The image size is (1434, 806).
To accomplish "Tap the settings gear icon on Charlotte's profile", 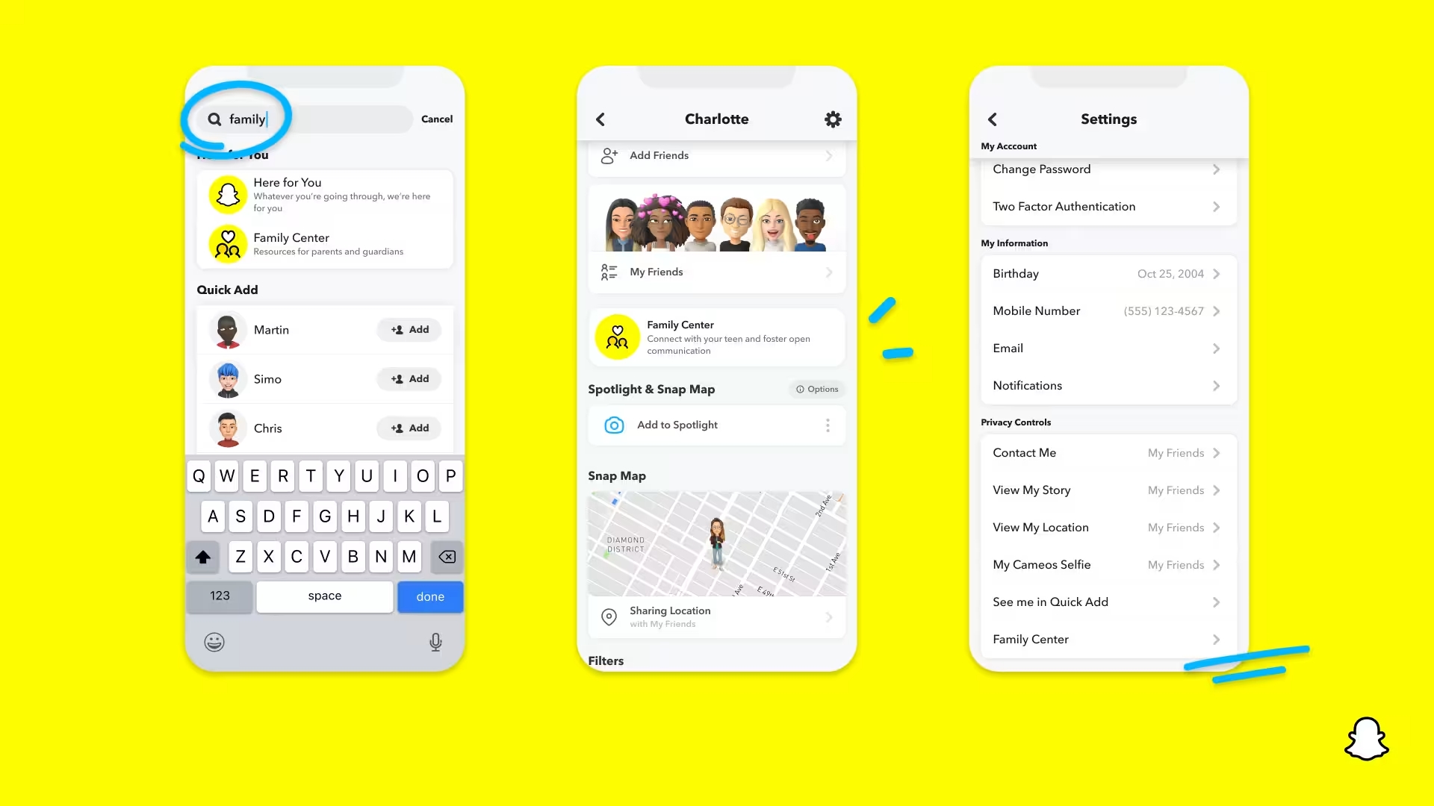I will (831, 119).
